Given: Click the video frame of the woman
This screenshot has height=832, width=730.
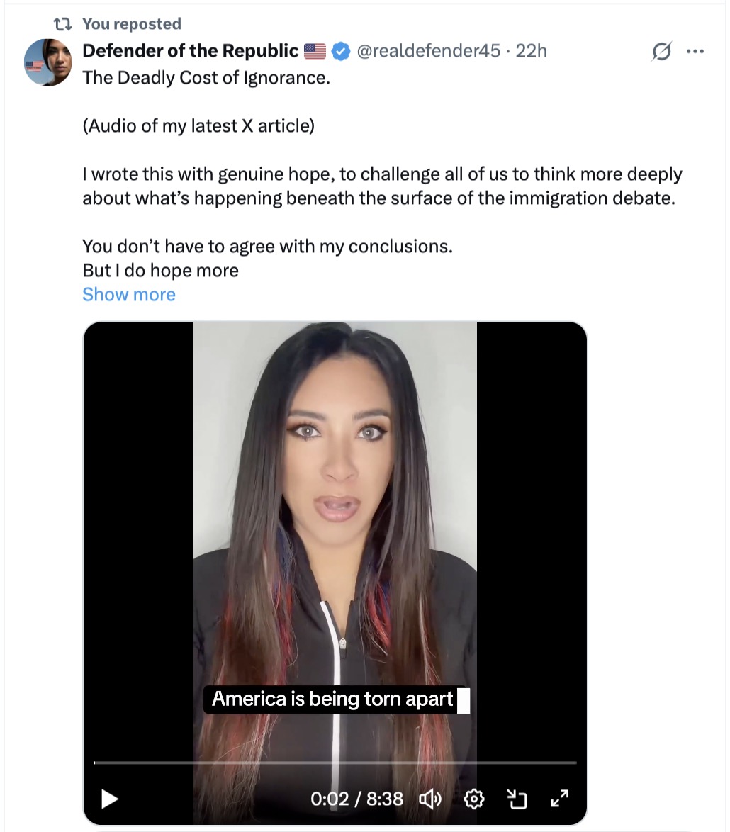Looking at the screenshot, I should pos(335,496).
